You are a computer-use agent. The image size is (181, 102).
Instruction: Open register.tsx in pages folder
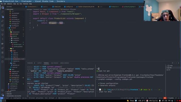click(x=16, y=61)
